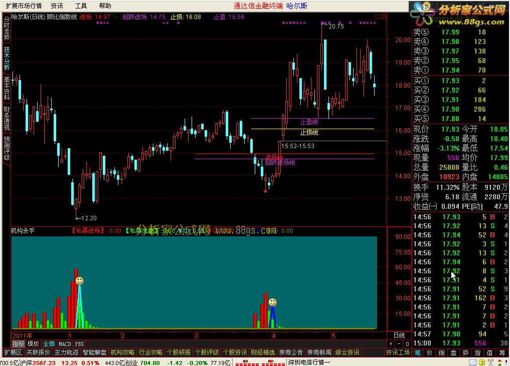The height and width of the screenshot is (366, 510).
Task: Select the 全部 indicator tab
Action: (49, 343)
